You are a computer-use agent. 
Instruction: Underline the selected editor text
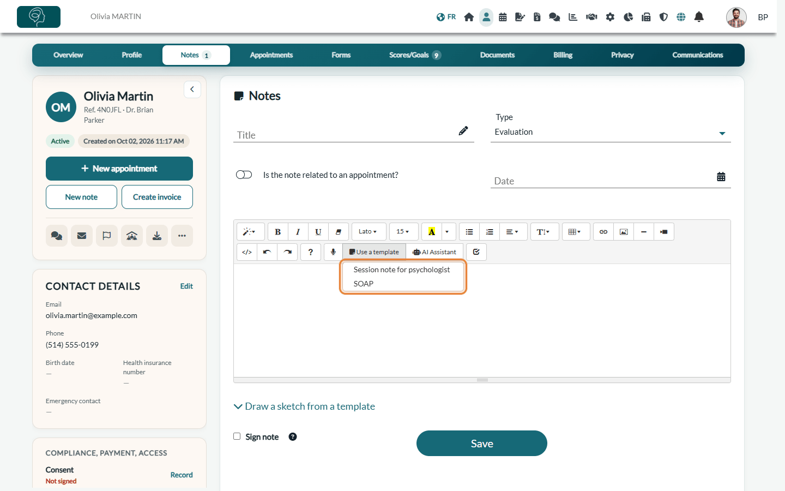[318, 232]
